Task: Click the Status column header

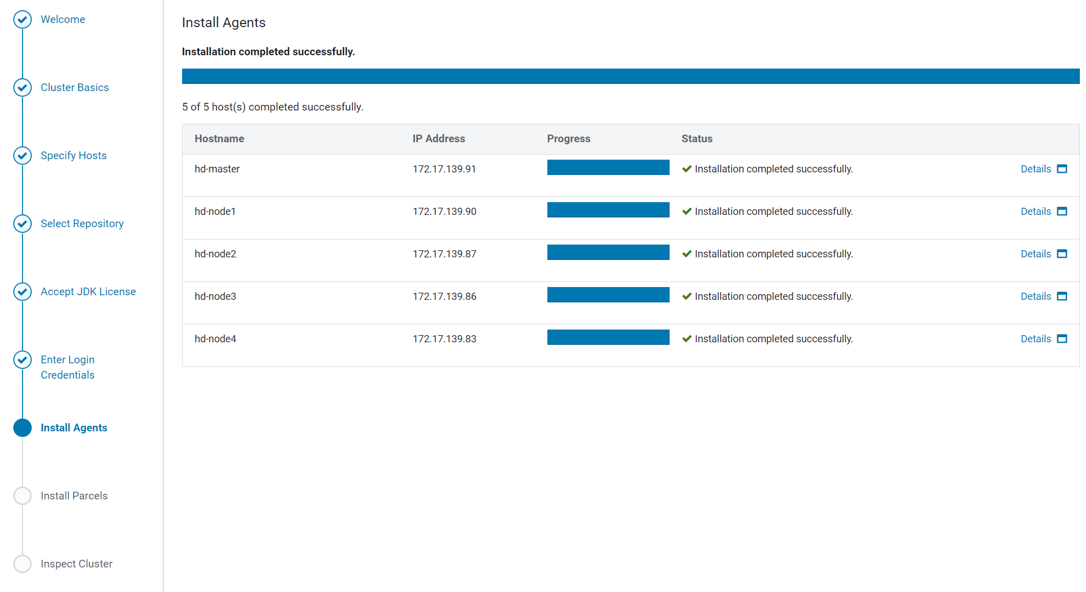Action: pos(697,139)
